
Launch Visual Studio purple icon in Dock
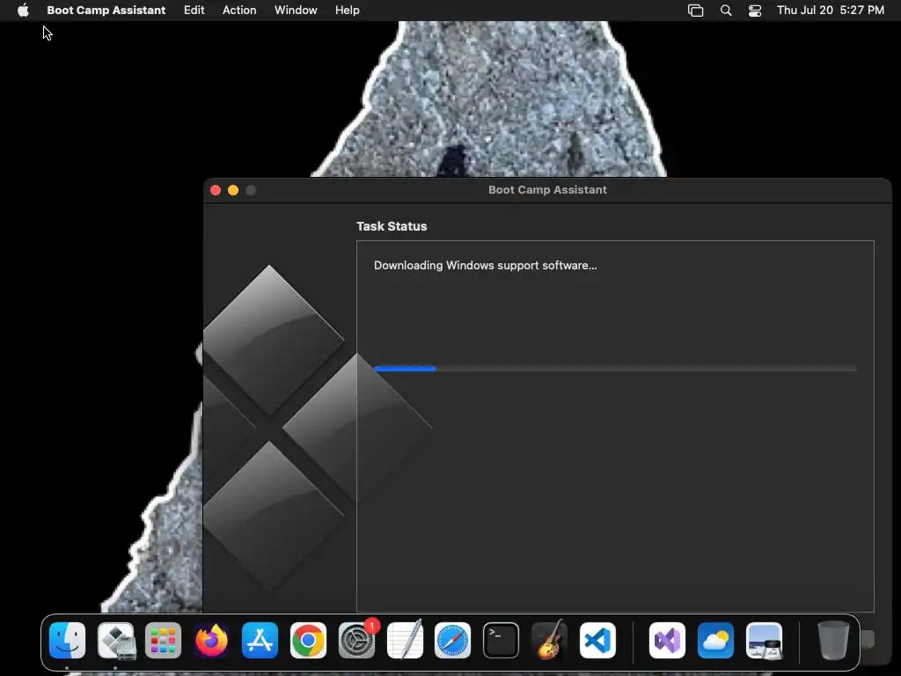pyautogui.click(x=667, y=641)
